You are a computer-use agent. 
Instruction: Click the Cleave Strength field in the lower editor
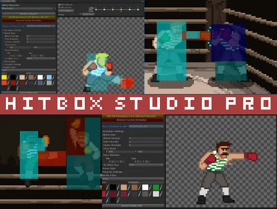(146, 145)
